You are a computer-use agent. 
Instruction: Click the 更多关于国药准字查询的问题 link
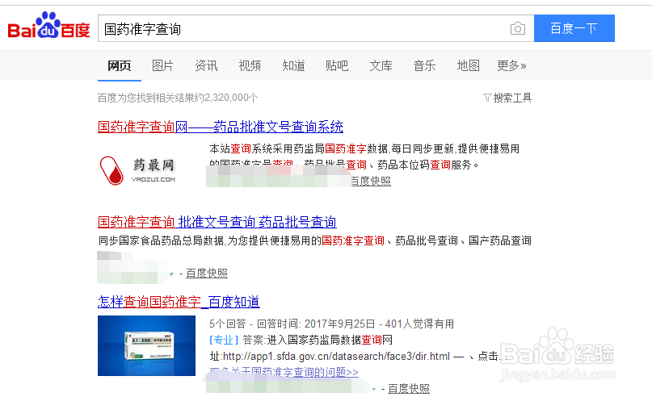(284, 372)
